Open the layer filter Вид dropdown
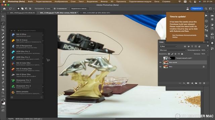This screenshot has height=120, width=215. pyautogui.click(x=168, y=46)
